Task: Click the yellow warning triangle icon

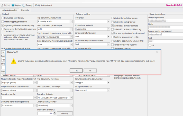Action: tap(14, 61)
